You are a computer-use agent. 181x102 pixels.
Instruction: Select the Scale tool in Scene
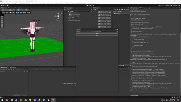(x=2, y=23)
